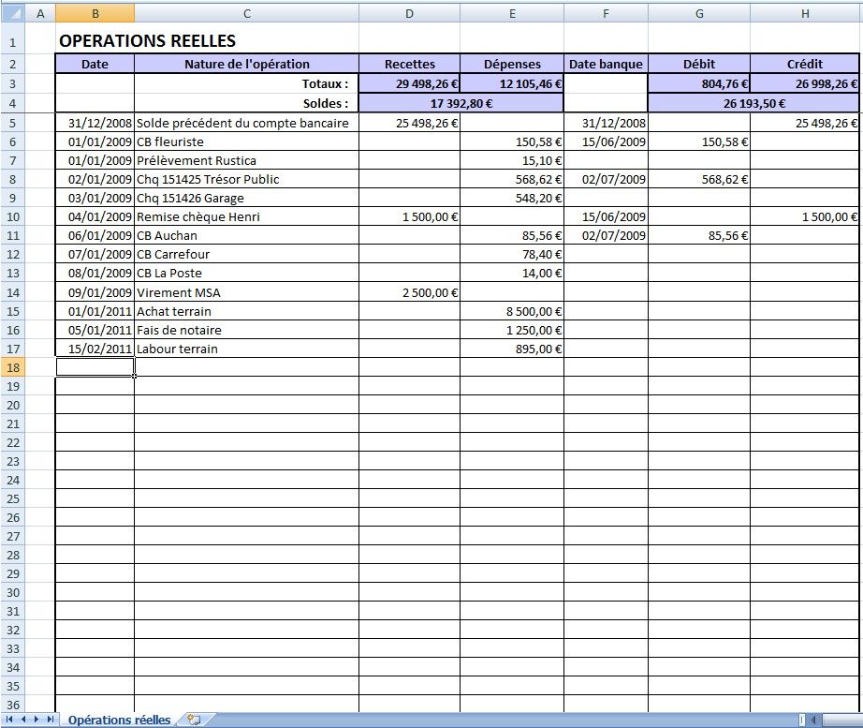
Task: Click the Fais de notaire cell
Action: [246, 330]
